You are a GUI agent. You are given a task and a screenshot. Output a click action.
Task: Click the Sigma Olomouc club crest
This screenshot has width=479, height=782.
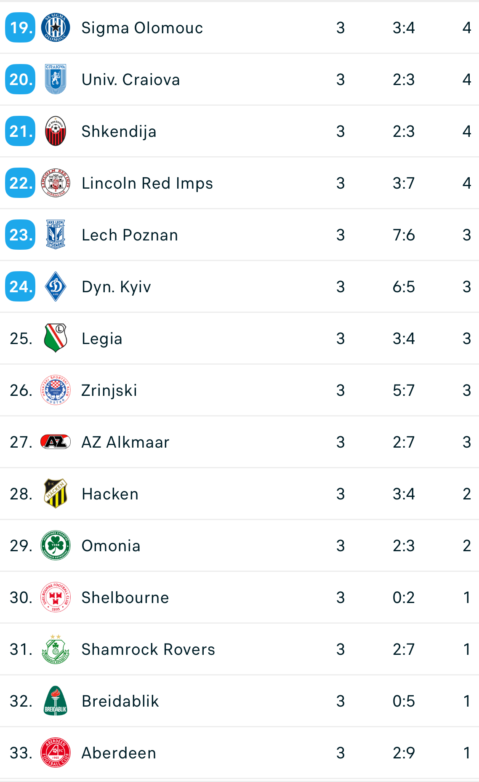[56, 28]
